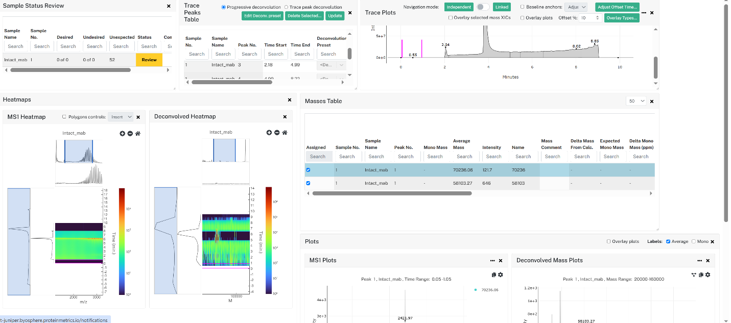Click the Overlay Types button
This screenshot has width=731, height=323.
point(622,18)
